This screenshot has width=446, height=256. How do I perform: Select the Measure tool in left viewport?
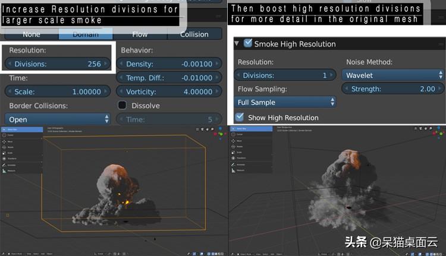[x=21, y=170]
